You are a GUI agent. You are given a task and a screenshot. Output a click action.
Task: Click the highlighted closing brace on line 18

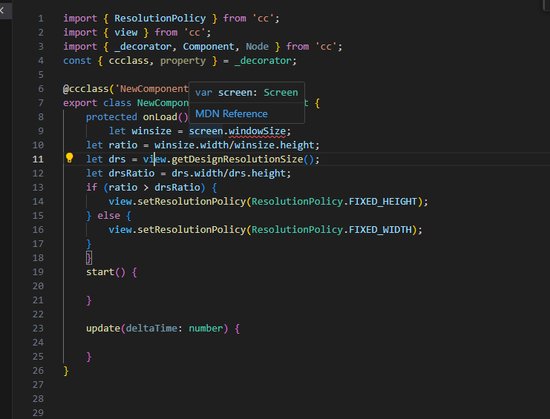click(89, 258)
